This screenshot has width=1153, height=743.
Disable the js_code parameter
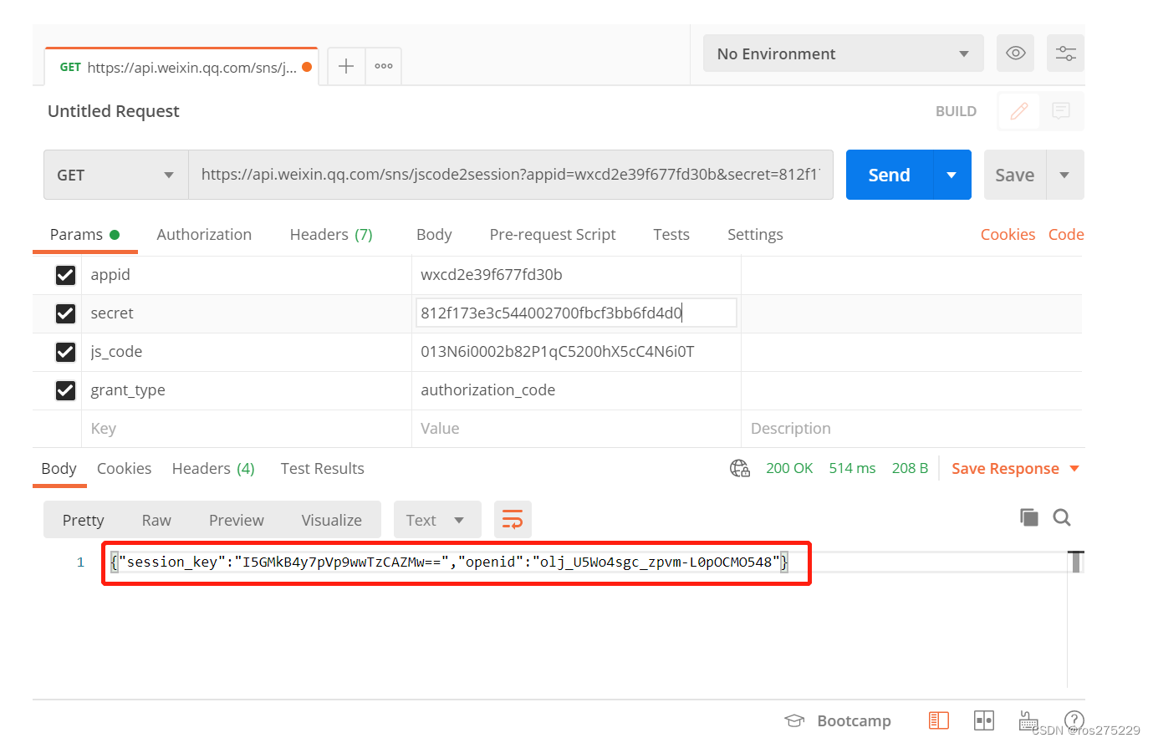coord(65,352)
